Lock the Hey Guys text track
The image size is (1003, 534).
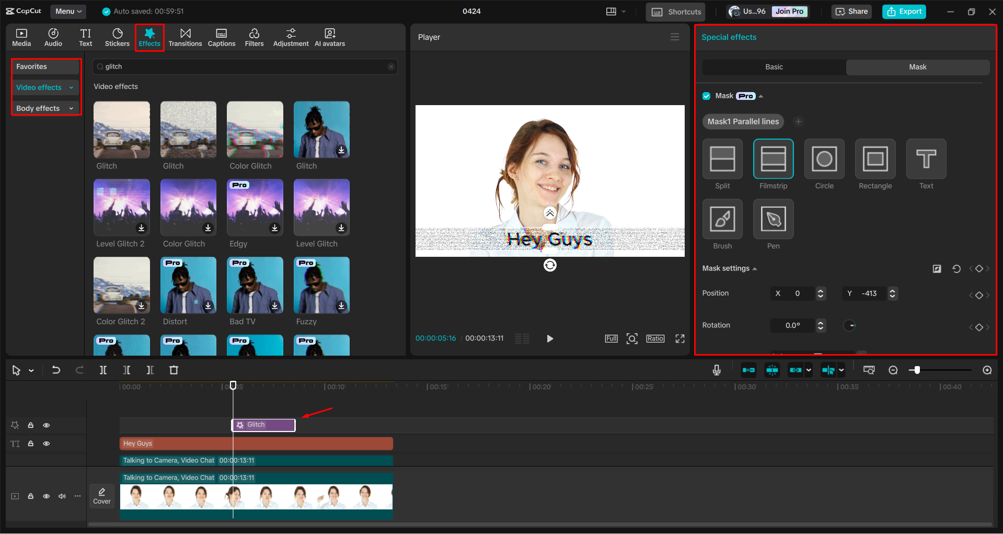click(31, 444)
